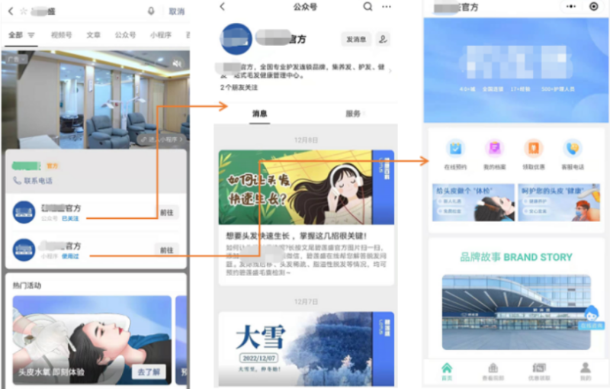The width and height of the screenshot is (610, 389).
Task: Switch to the 文章 tab
Action: click(93, 35)
